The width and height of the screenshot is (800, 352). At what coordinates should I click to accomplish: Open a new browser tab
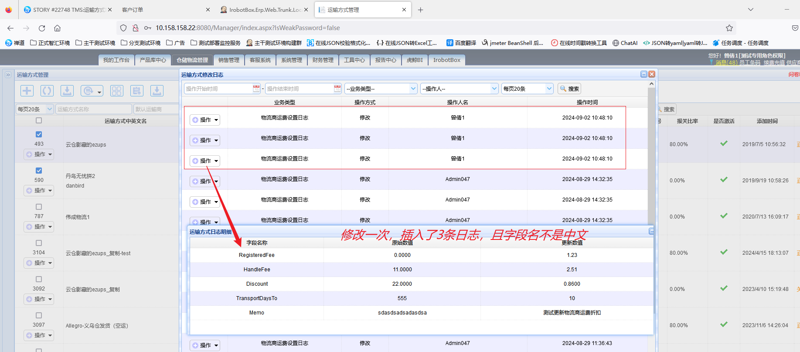420,10
